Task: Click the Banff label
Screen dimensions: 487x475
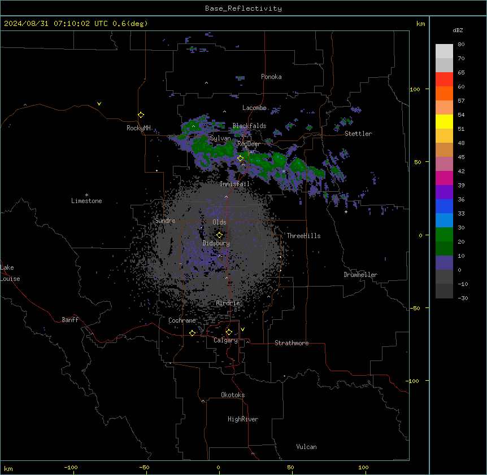Action: pyautogui.click(x=70, y=320)
